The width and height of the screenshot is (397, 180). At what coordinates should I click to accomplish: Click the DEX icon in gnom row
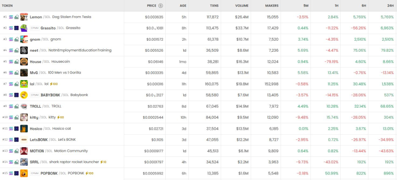click(16, 39)
